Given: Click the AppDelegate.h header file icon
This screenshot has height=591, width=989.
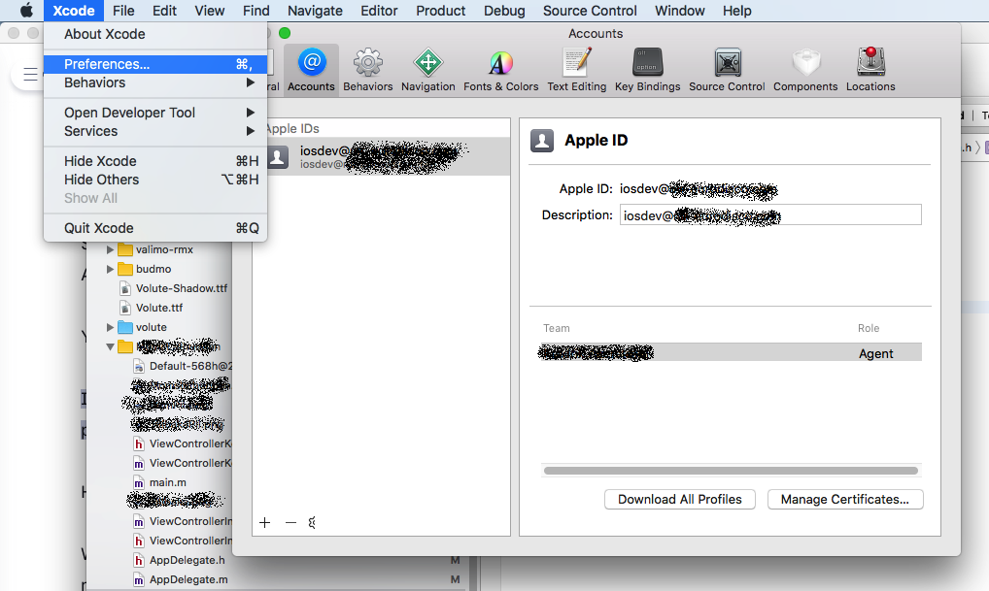Looking at the screenshot, I should pos(139,560).
